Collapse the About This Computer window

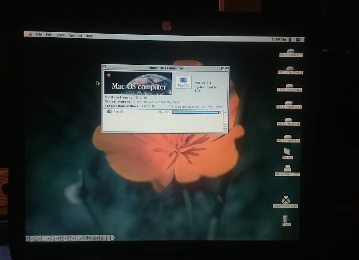point(227,69)
